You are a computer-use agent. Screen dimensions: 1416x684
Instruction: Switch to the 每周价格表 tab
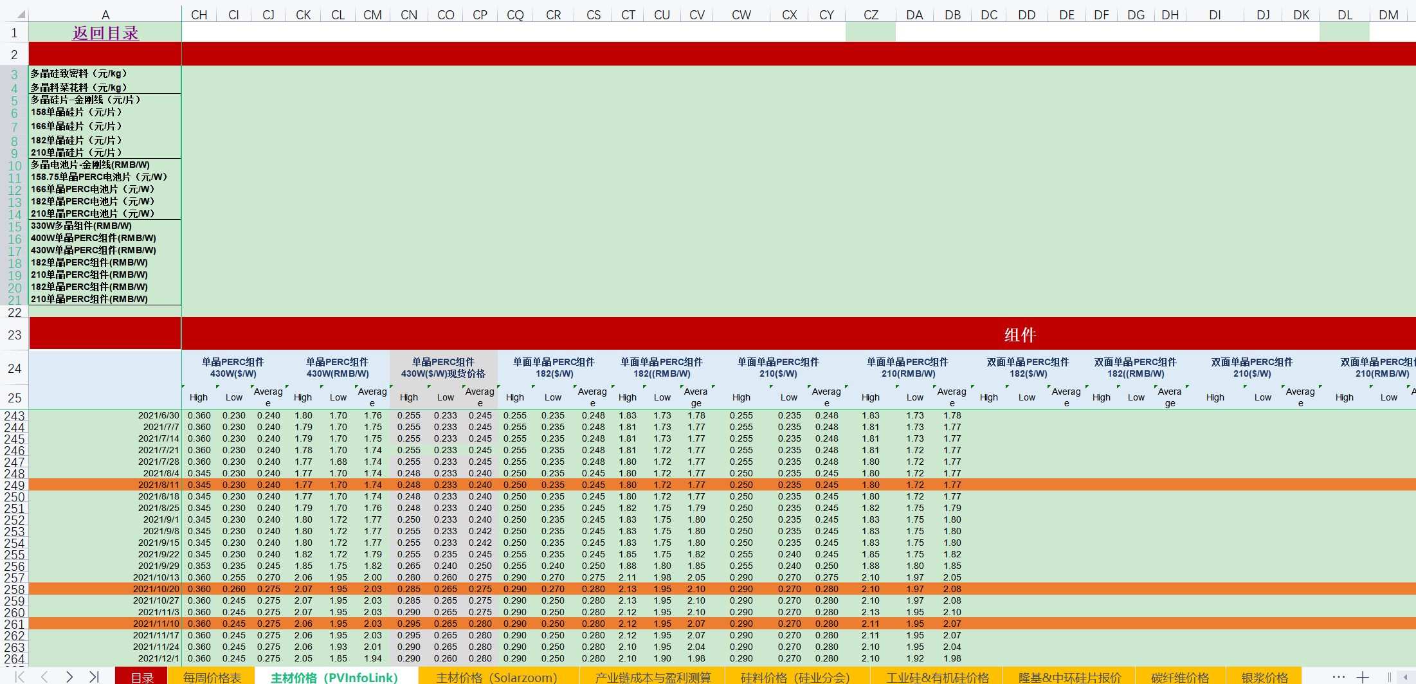(x=212, y=677)
